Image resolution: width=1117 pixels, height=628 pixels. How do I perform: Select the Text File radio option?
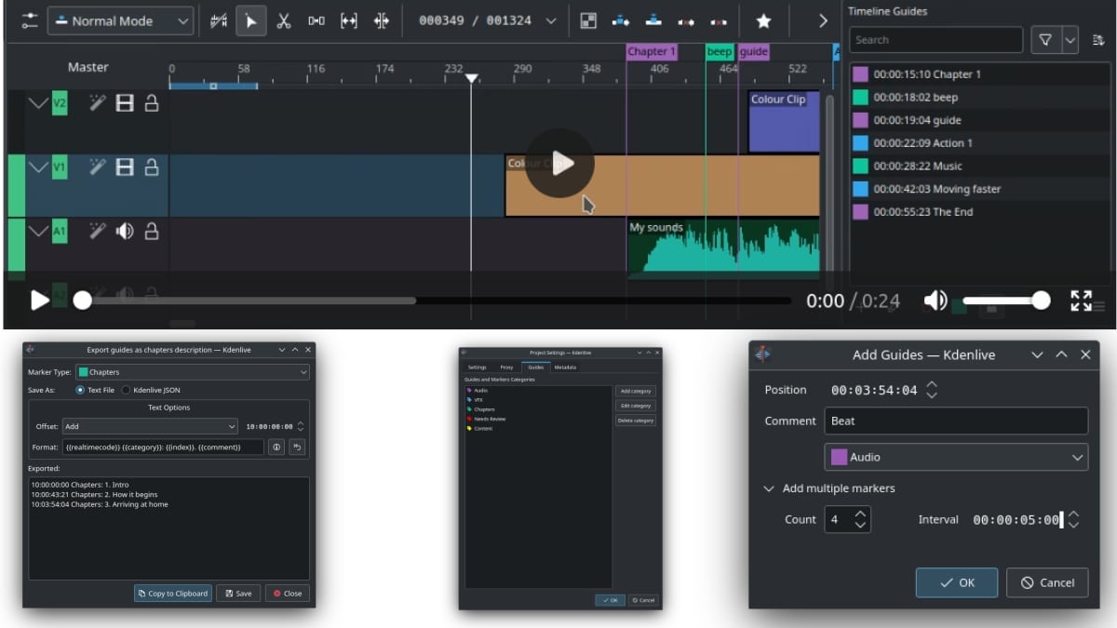pos(79,390)
